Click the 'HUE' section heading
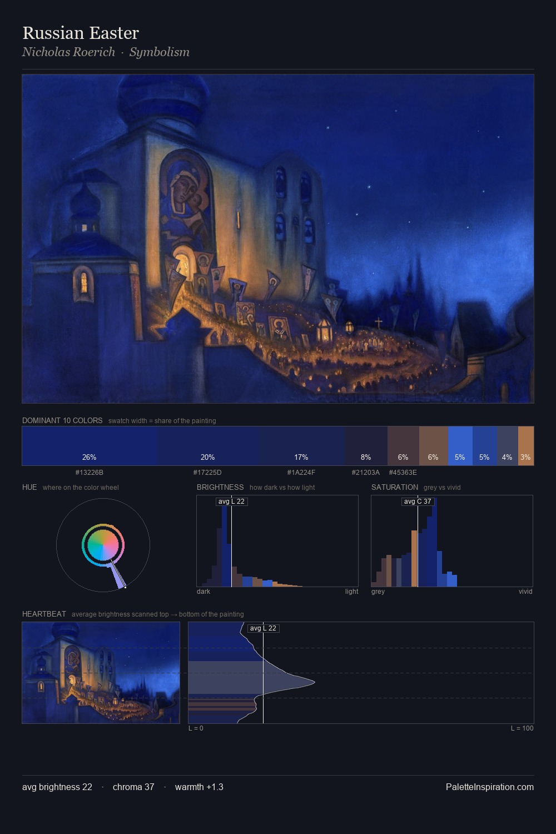The width and height of the screenshot is (556, 834). point(29,487)
